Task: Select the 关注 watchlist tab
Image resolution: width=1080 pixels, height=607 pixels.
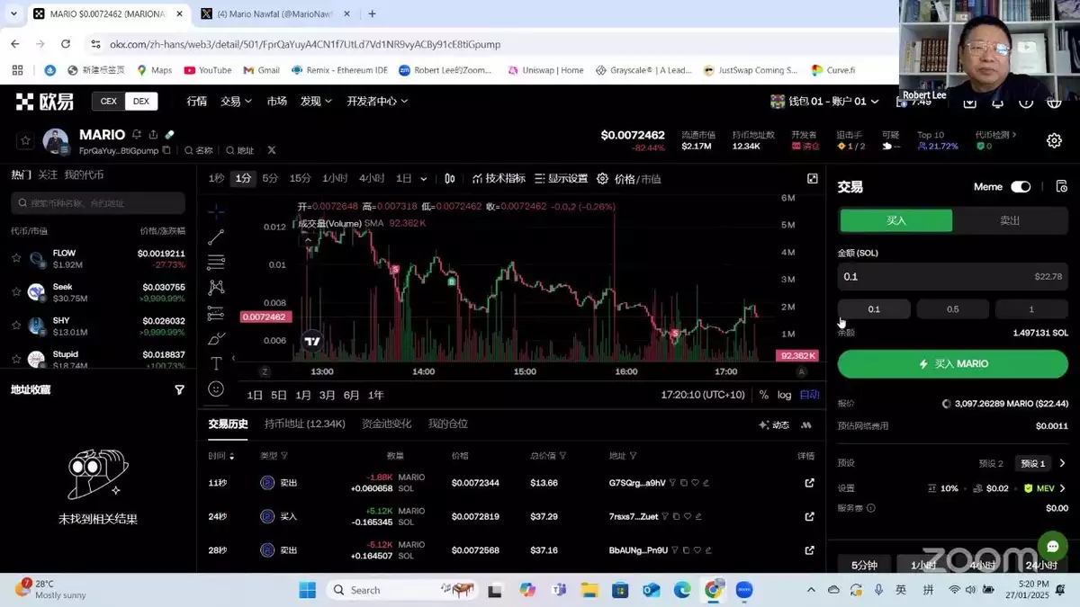Action: pyautogui.click(x=48, y=175)
